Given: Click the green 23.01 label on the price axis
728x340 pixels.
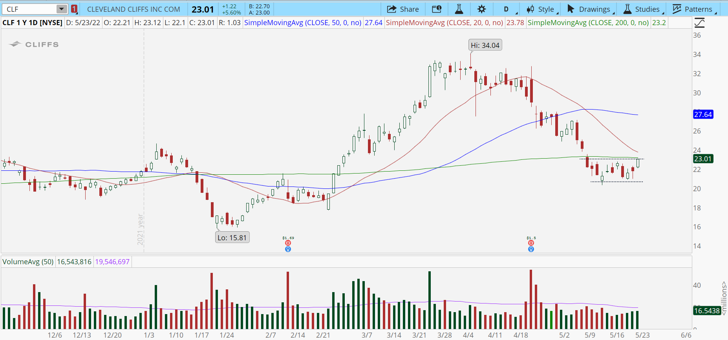Looking at the screenshot, I should (x=703, y=159).
